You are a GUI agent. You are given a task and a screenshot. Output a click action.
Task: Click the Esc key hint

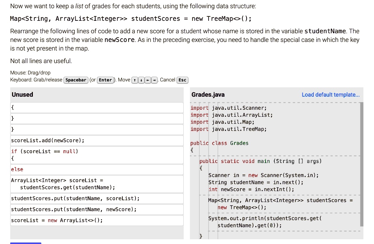(x=182, y=80)
